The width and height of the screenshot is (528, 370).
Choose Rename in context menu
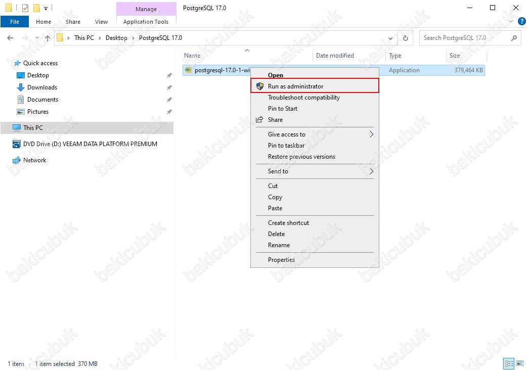click(315, 245)
